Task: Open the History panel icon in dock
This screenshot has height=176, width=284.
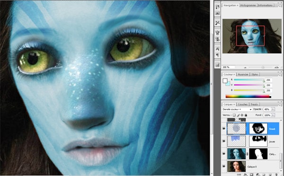Action: coord(217,7)
